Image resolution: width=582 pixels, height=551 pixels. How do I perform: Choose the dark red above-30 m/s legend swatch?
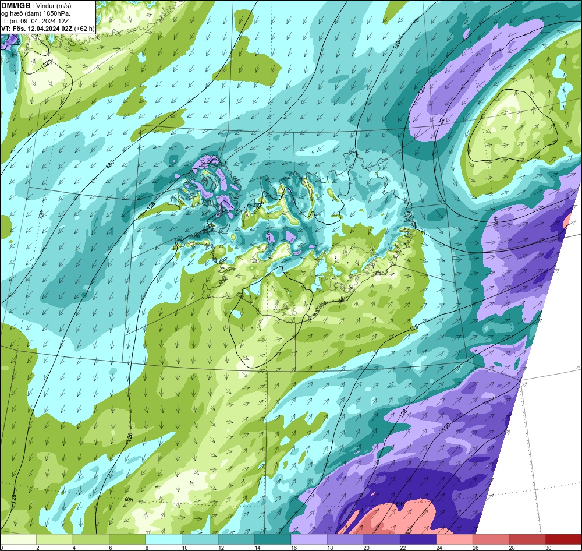pos(564,539)
